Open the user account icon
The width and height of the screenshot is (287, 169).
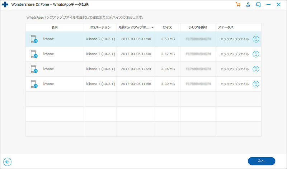tap(248, 5)
